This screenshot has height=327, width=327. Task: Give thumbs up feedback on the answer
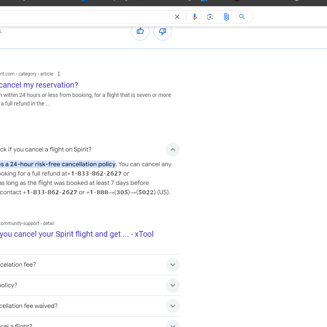[140, 31]
